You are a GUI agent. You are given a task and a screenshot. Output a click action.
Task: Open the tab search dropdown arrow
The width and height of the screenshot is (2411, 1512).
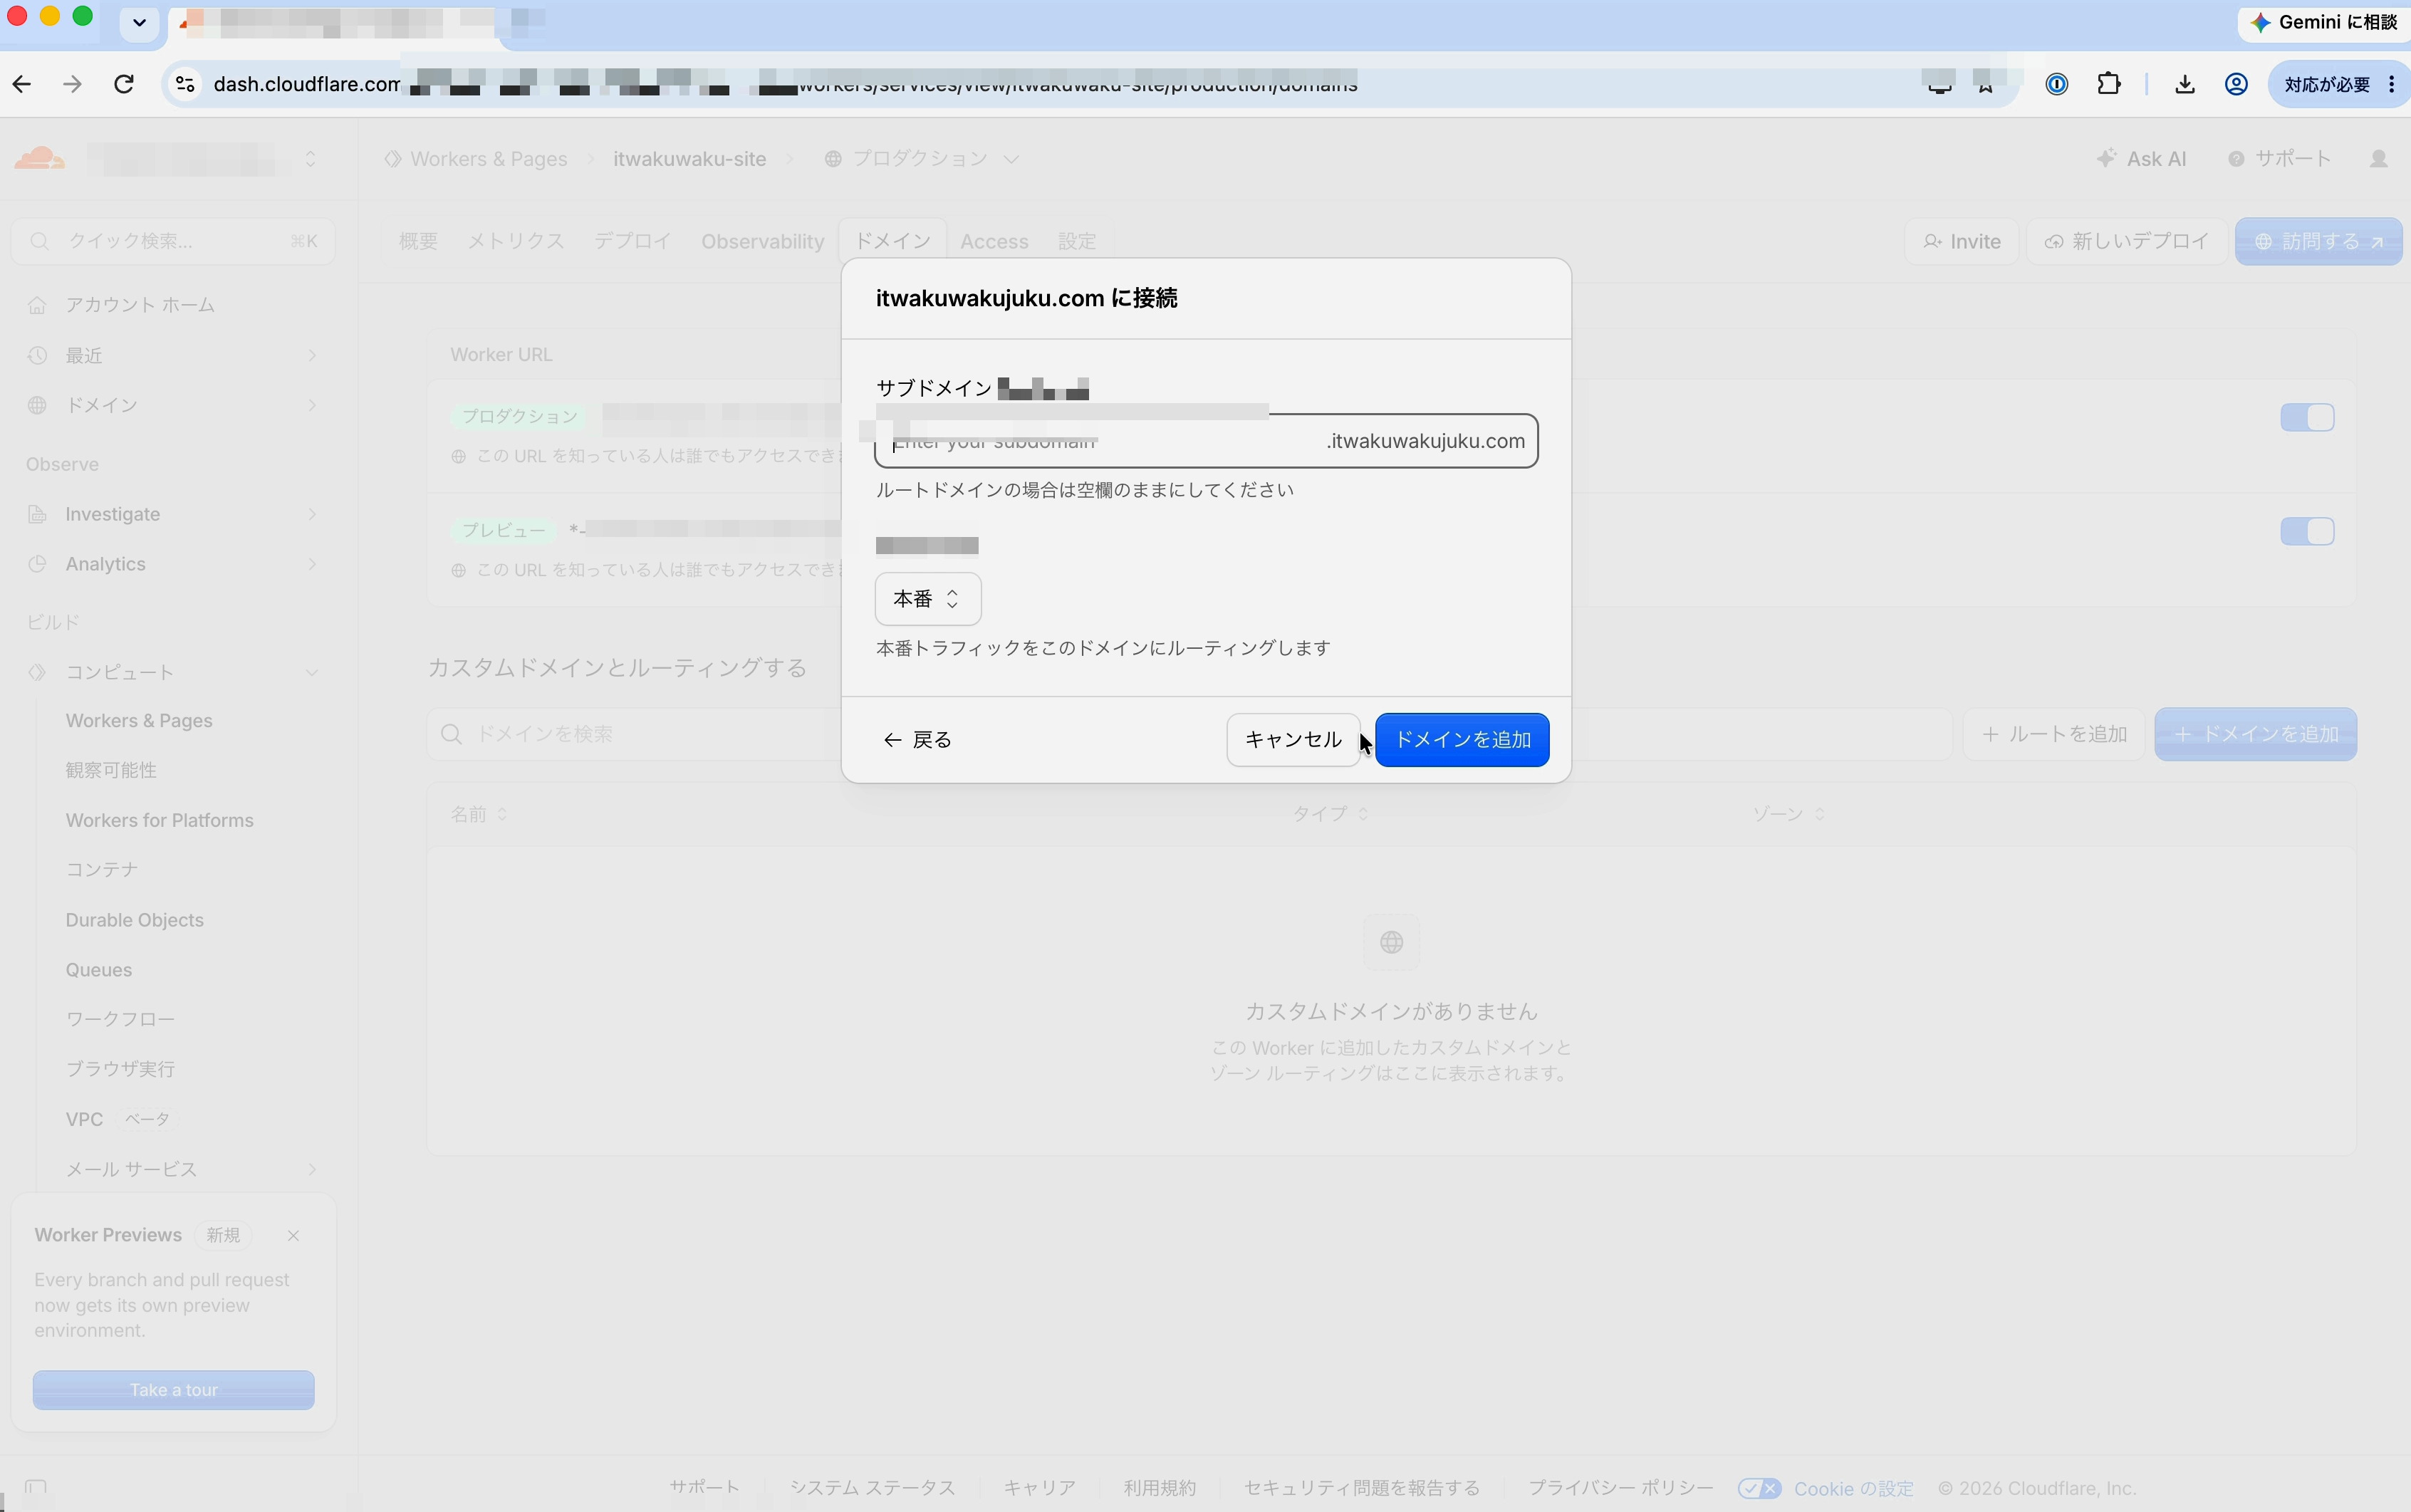[x=139, y=22]
